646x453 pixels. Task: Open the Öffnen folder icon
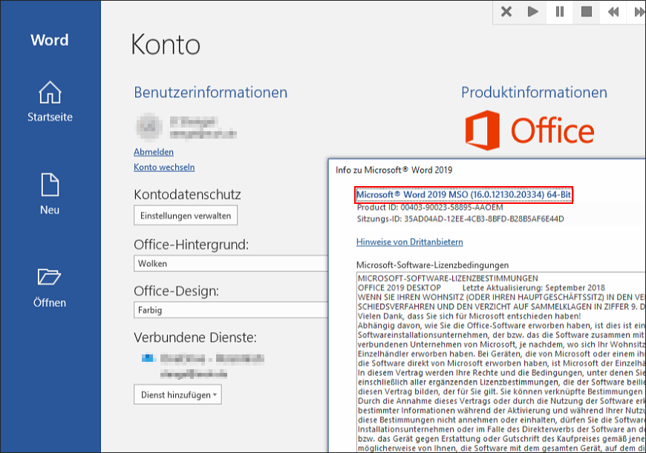pos(50,277)
